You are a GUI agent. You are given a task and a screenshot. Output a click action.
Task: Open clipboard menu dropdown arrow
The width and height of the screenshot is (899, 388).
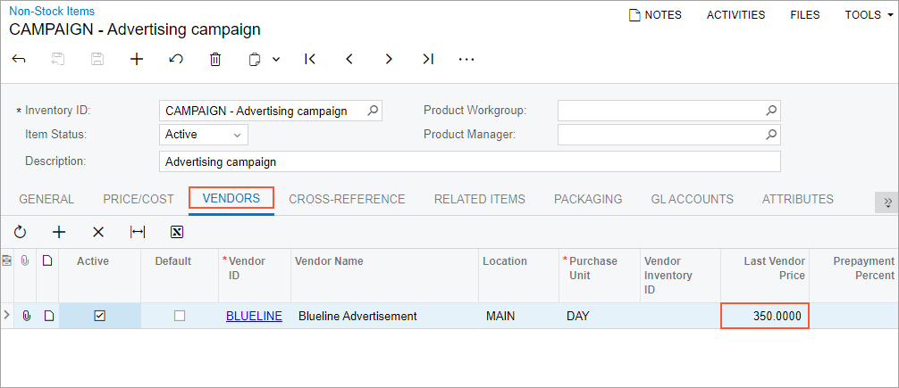coord(276,59)
